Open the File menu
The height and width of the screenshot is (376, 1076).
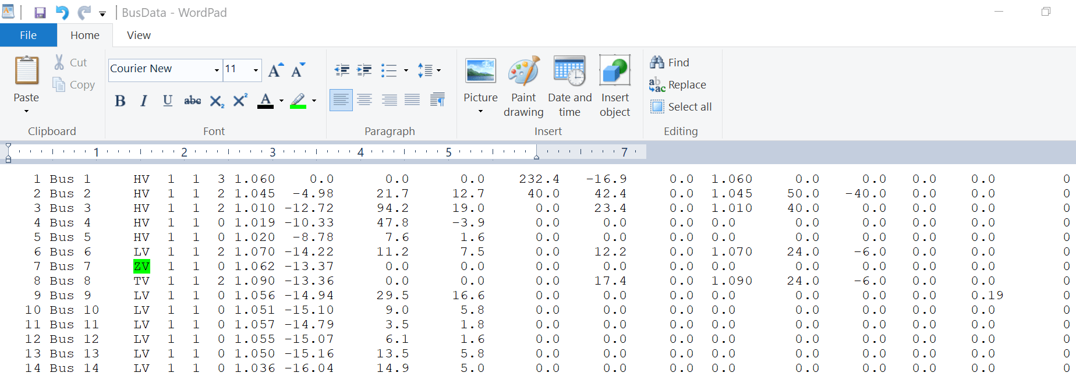click(x=28, y=36)
